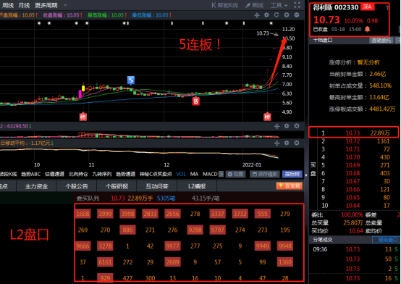
Task: Click the 指标树 indicator tree button
Action: coord(292,174)
